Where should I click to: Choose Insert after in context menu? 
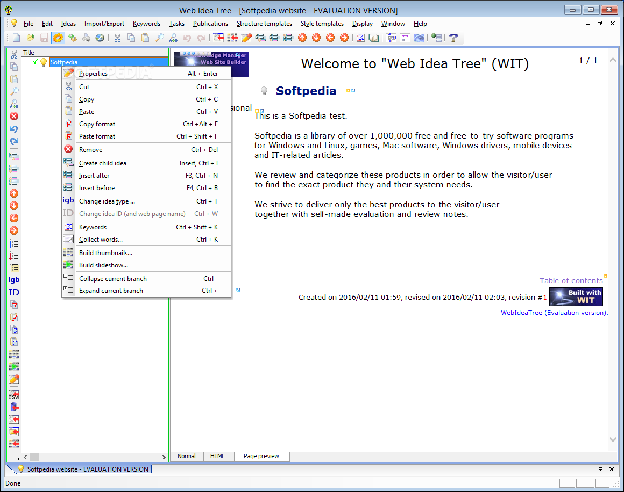click(146, 176)
